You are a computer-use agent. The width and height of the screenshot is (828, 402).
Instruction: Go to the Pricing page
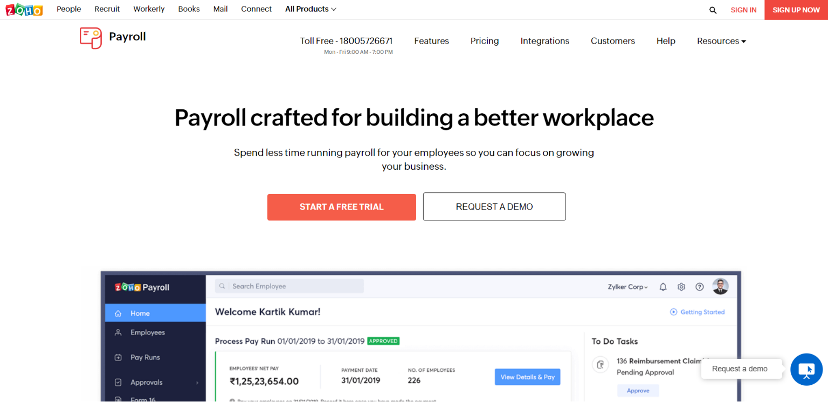[485, 41]
